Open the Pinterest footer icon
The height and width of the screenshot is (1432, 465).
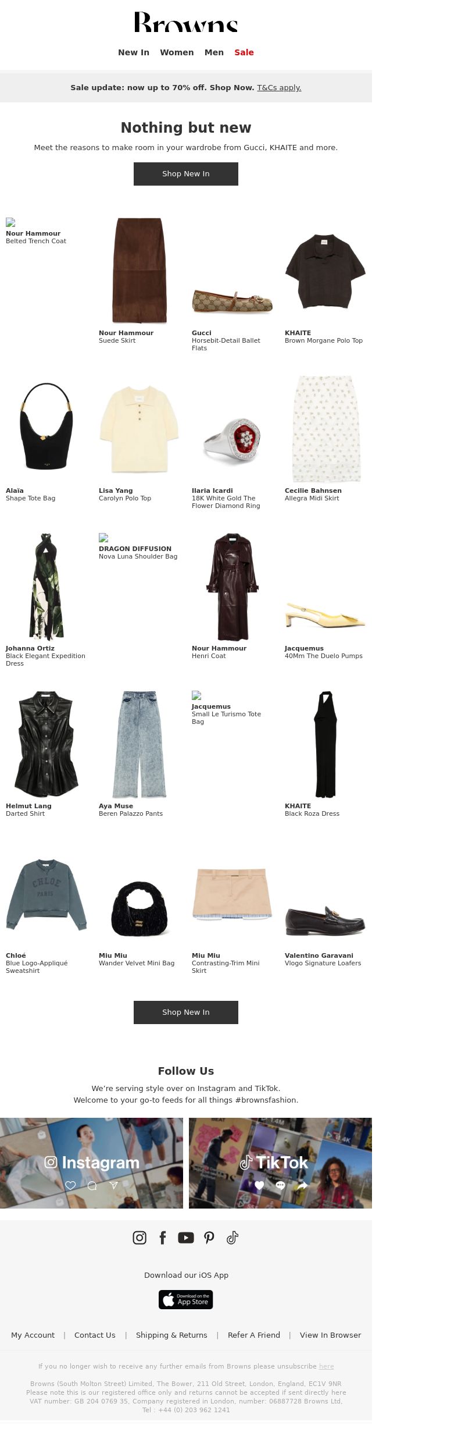[x=209, y=1238]
